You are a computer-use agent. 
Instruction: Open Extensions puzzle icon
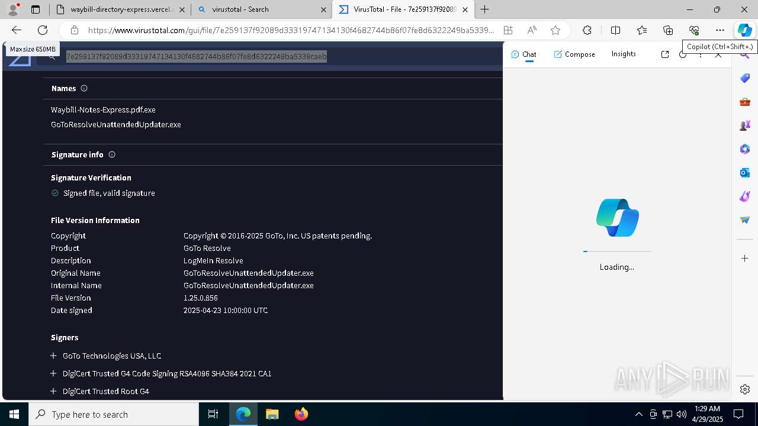click(587, 30)
